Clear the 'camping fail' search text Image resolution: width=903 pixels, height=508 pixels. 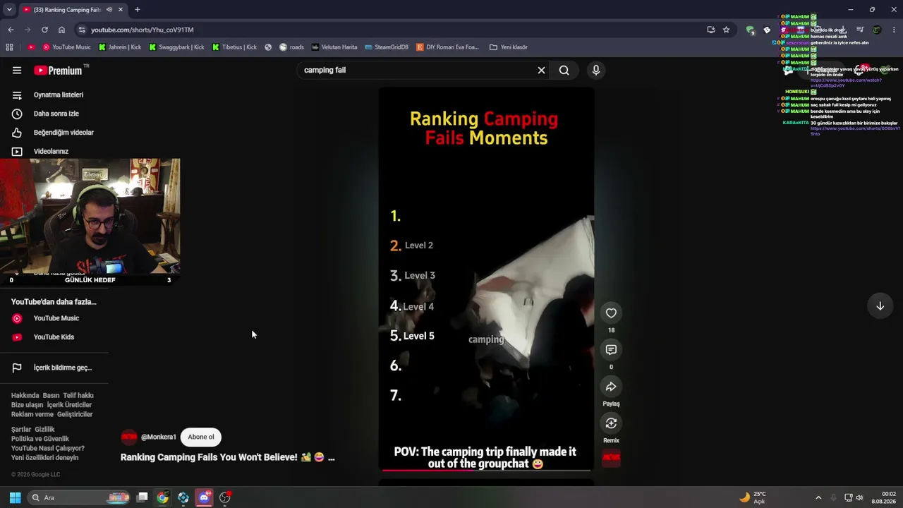point(541,70)
